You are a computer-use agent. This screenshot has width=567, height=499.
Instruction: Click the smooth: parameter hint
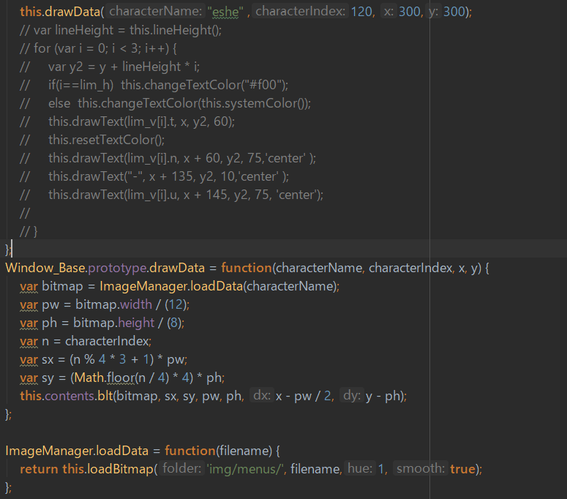coord(421,468)
